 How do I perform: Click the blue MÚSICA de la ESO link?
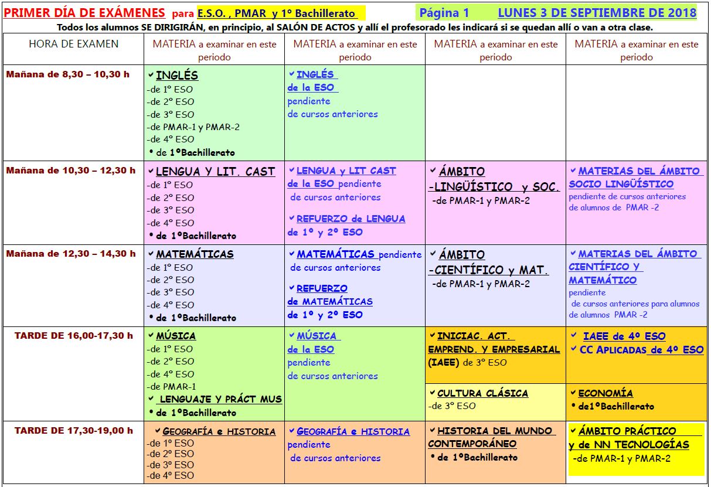314,342
